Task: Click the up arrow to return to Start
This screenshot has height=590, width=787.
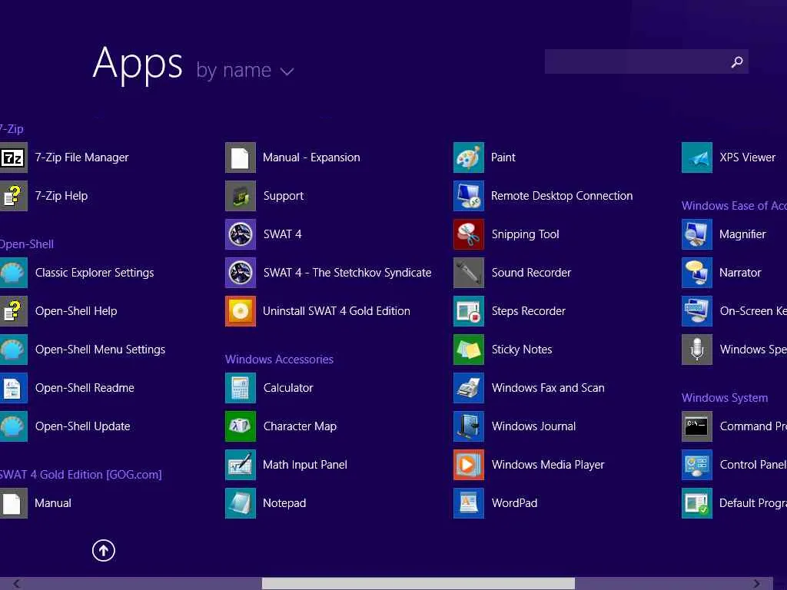Action: (x=104, y=551)
